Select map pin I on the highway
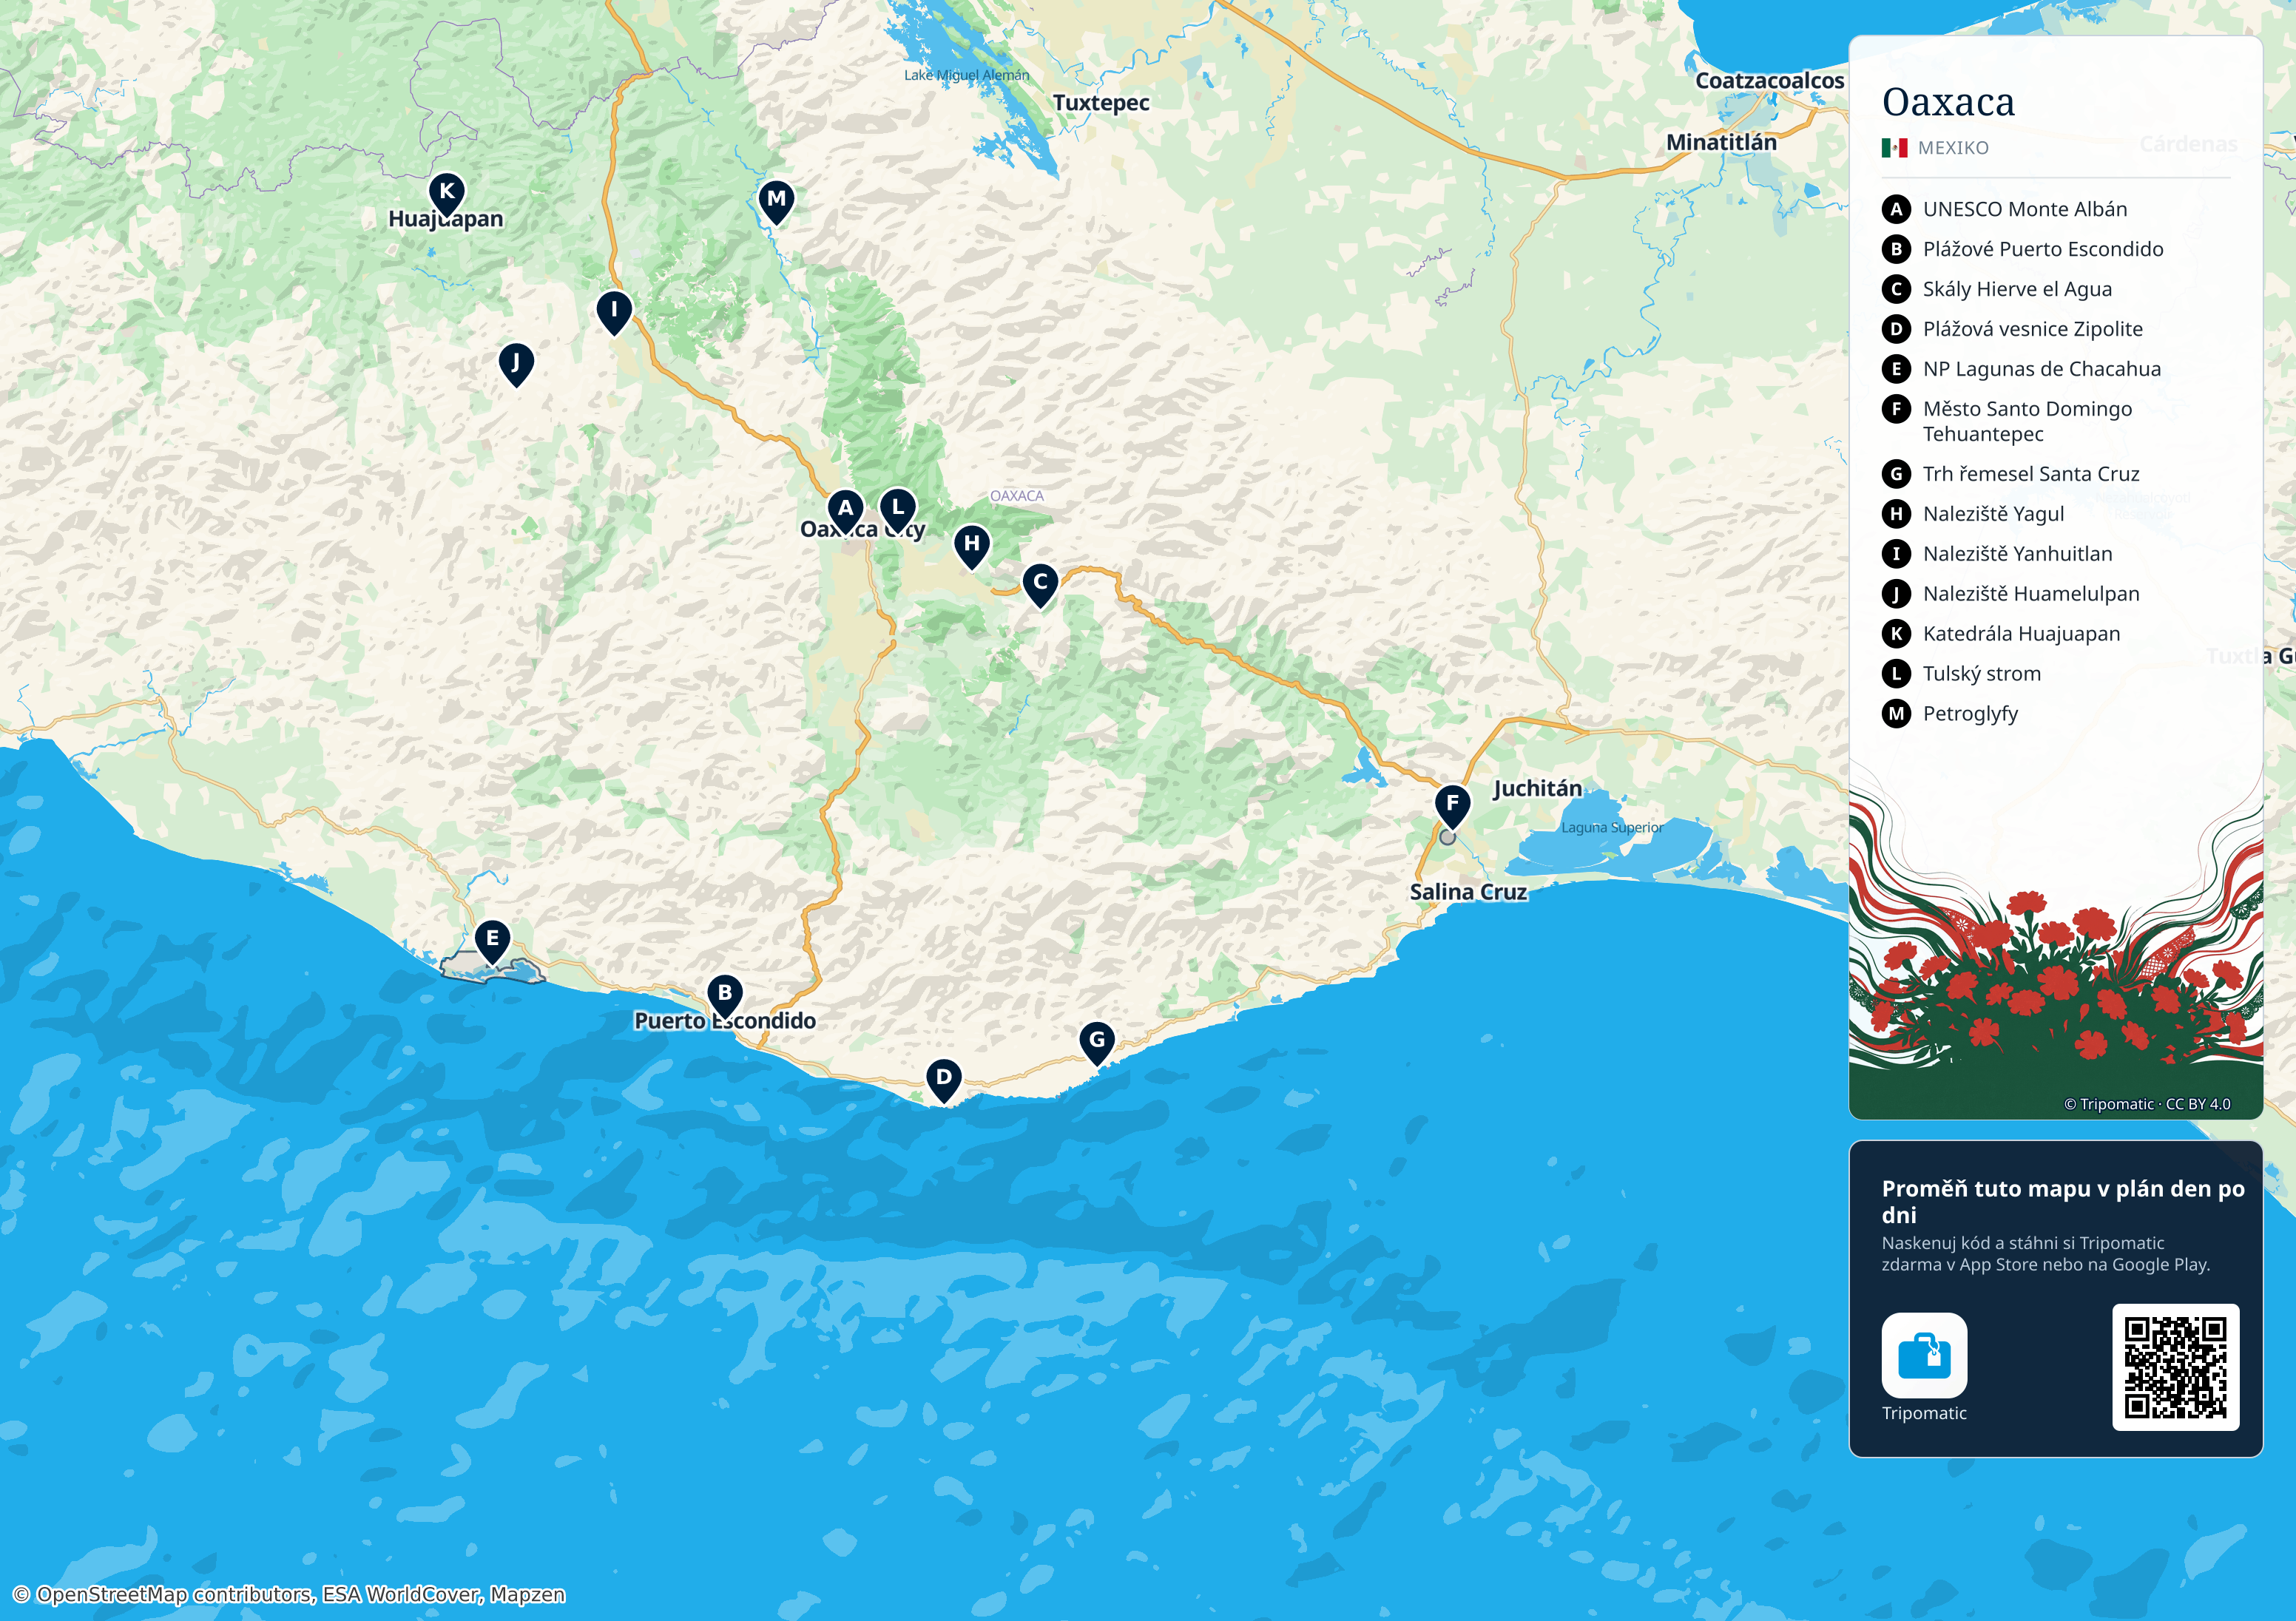 [614, 313]
